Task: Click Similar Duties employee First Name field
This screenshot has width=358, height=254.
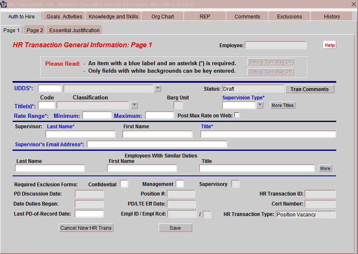Action: pyautogui.click(x=142, y=168)
